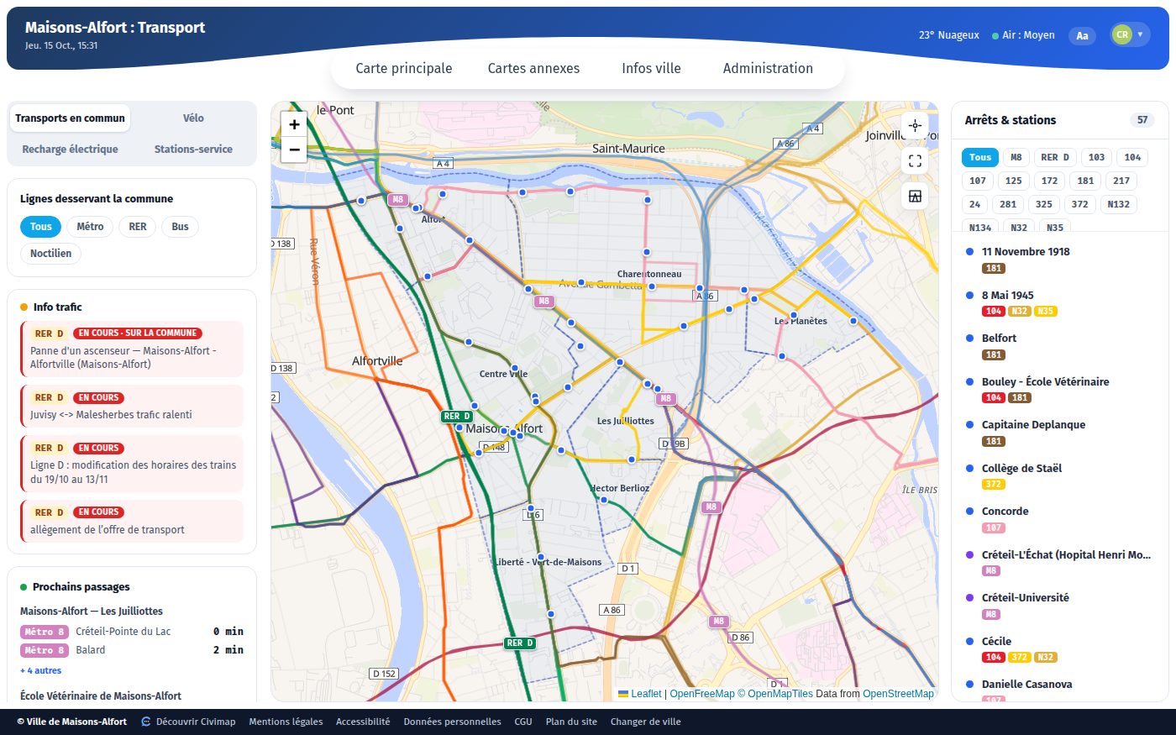Image resolution: width=1176 pixels, height=735 pixels.
Task: Click Changer de ville in footer
Action: coord(645,722)
